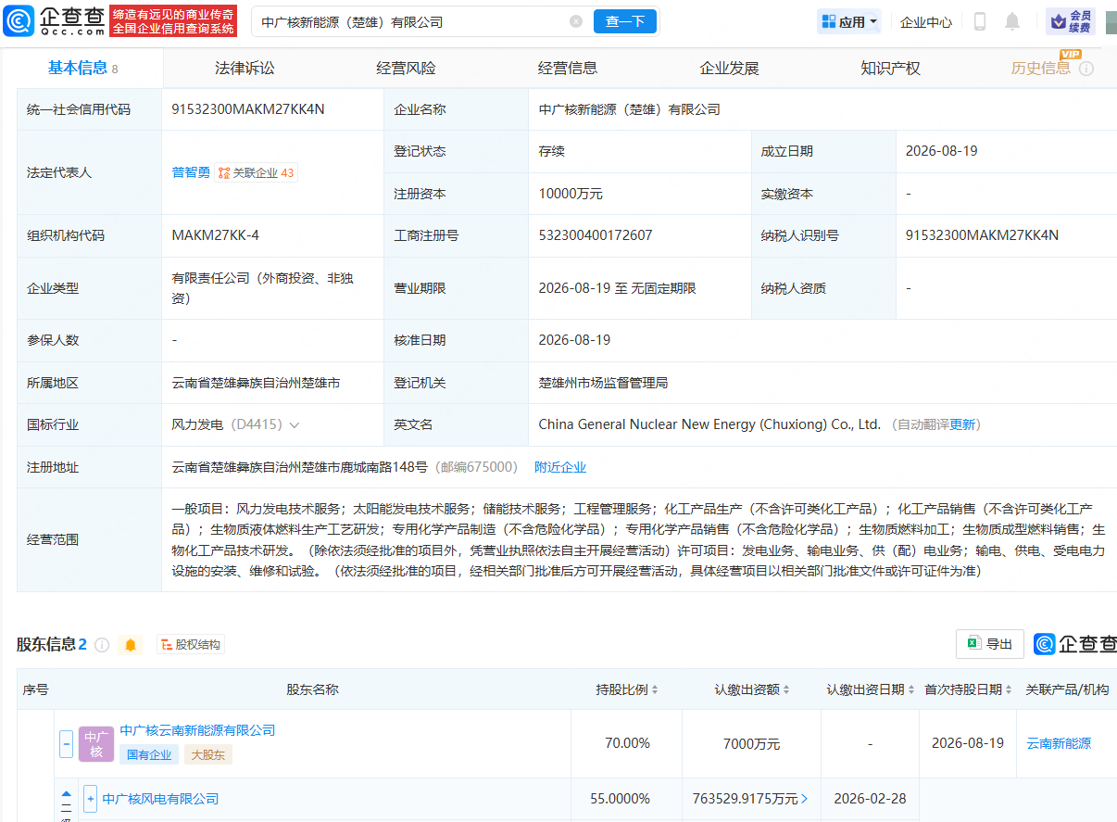Click the 序号 column header

[35, 689]
